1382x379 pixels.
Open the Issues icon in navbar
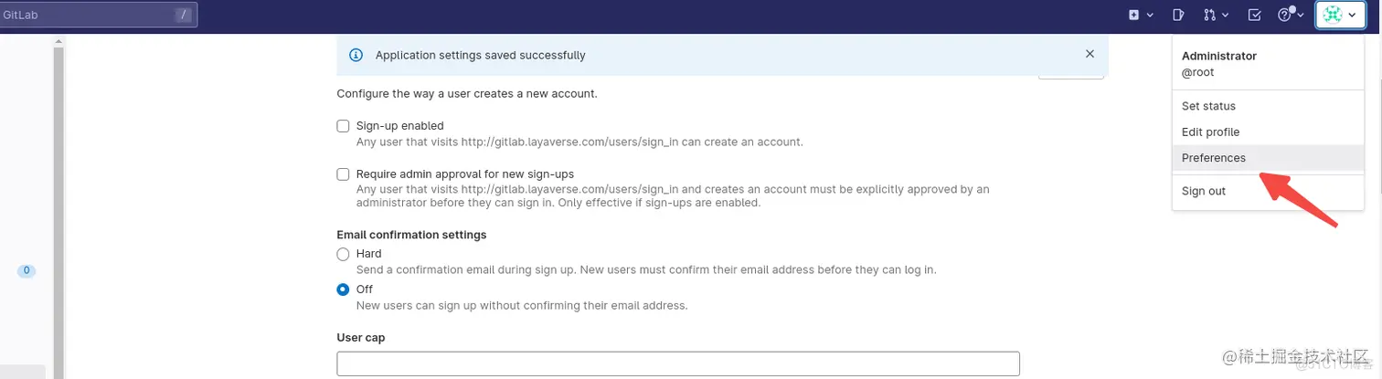coord(1179,15)
